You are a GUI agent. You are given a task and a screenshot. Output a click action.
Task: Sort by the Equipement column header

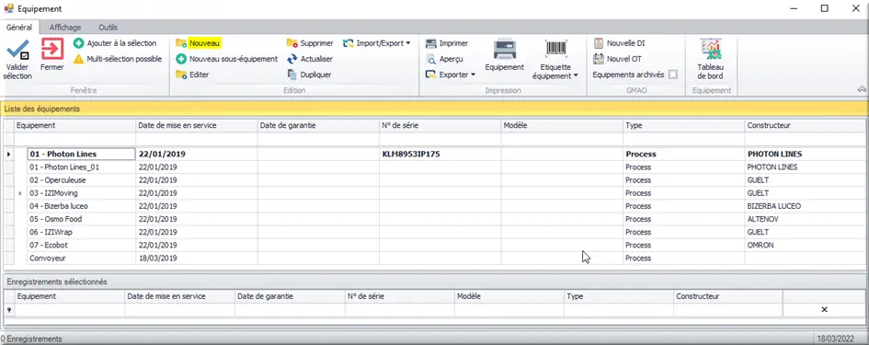point(74,126)
